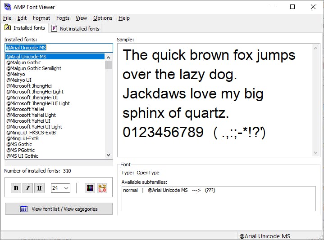Click font list scrollbar down arrow
324x240 pixels.
109,155
